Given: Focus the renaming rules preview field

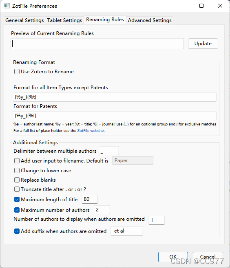Looking at the screenshot, I should [x=97, y=44].
